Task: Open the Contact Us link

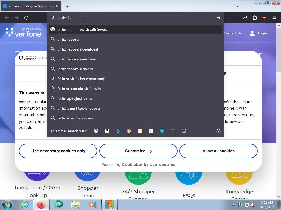Action: (x=233, y=33)
